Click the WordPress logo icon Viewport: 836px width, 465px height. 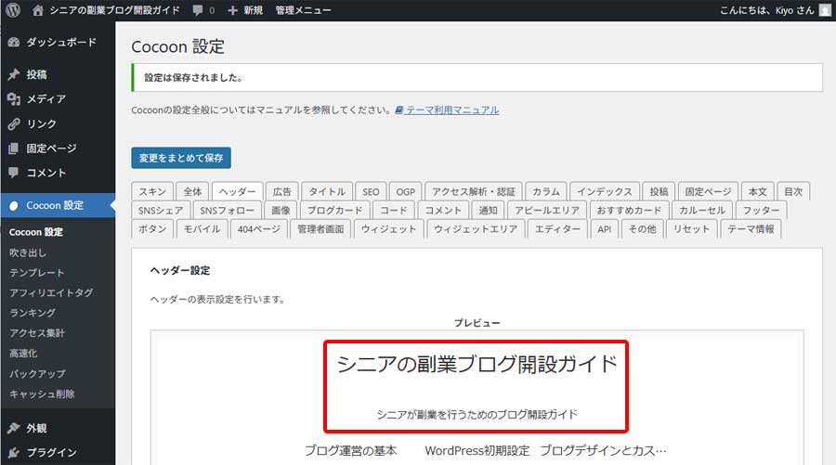(13, 10)
